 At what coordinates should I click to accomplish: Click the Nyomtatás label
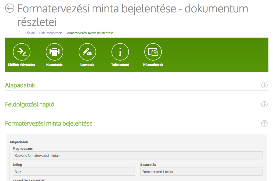[x=54, y=65]
